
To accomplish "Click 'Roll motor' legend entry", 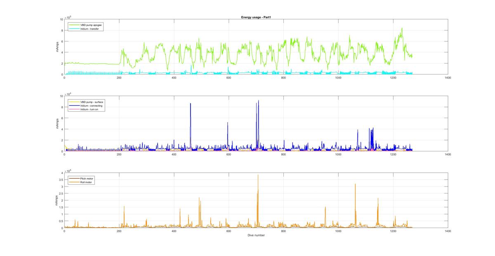I will pos(81,182).
